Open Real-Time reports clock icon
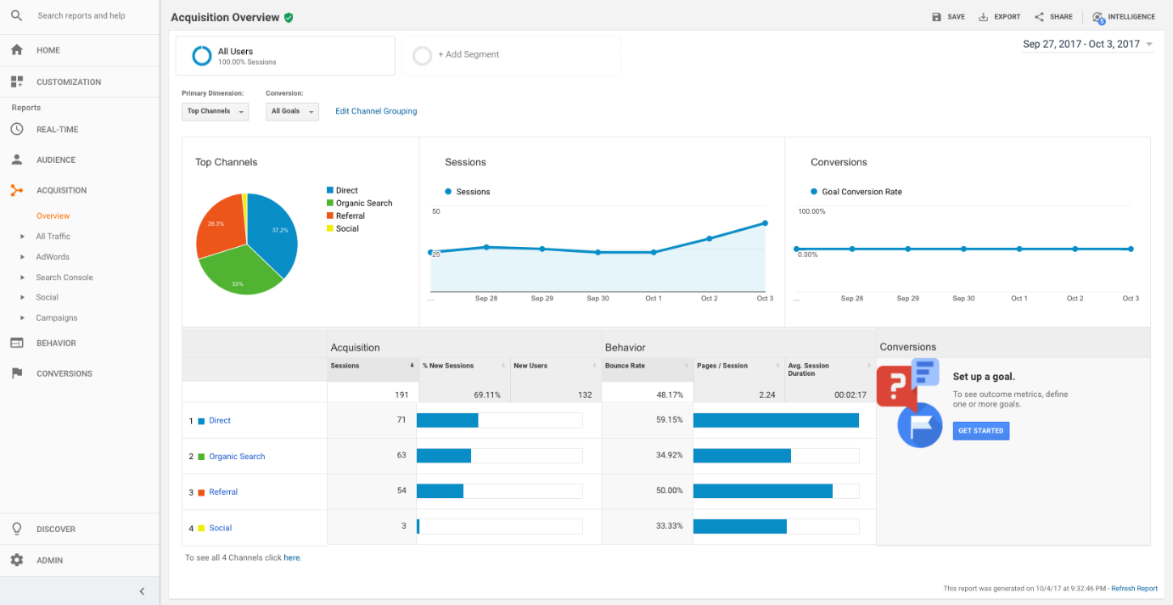This screenshot has height=605, width=1173. click(16, 130)
